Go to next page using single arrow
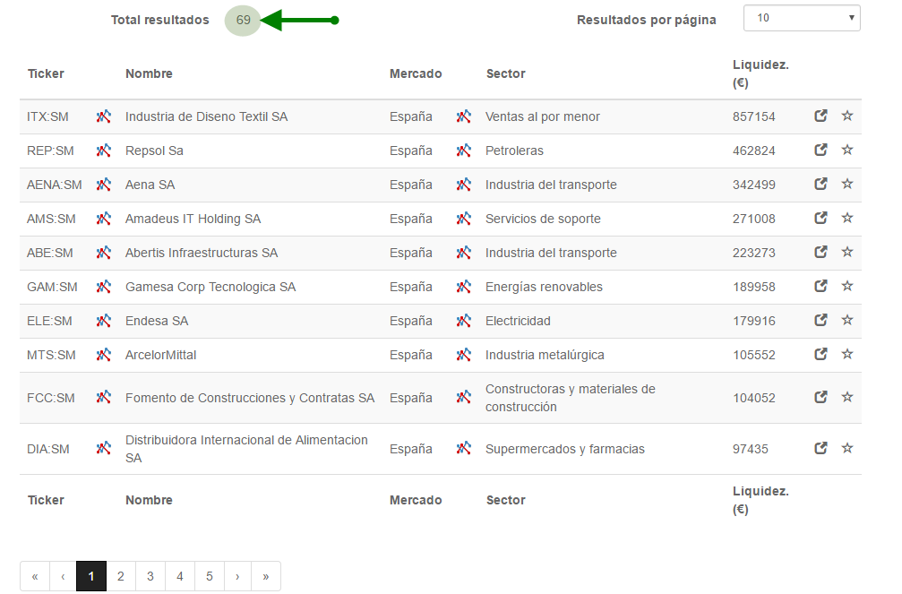The height and width of the screenshot is (594, 902). click(x=237, y=576)
